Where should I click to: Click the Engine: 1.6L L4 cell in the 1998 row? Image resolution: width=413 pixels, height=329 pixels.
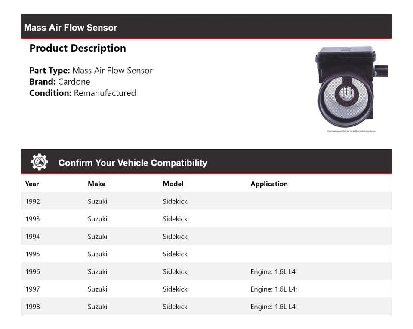[x=274, y=307]
